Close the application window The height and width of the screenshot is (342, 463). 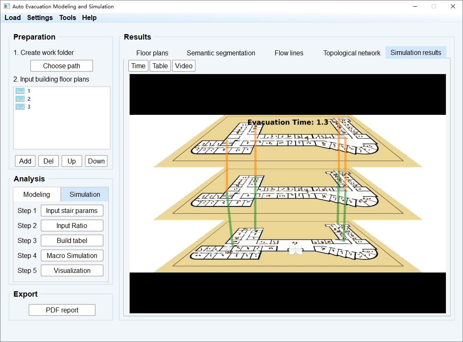(453, 6)
